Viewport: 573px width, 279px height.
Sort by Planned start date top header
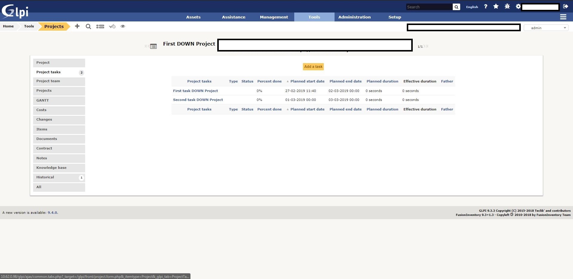coord(307,81)
